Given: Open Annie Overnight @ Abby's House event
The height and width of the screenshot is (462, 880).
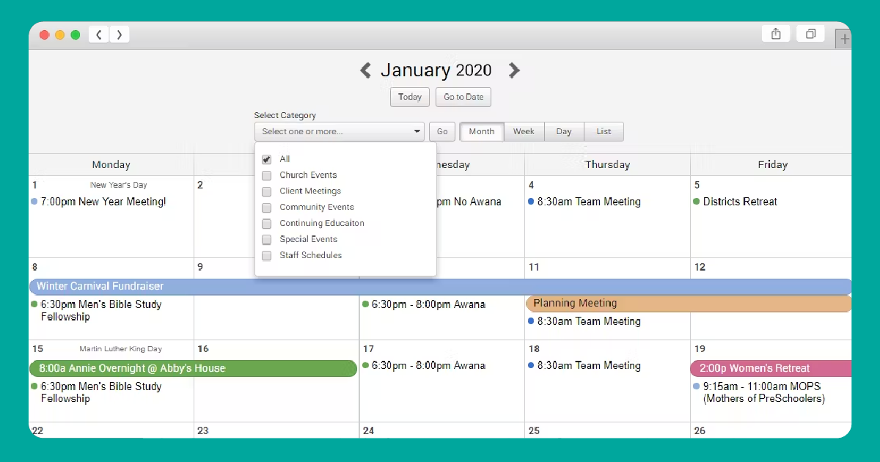Looking at the screenshot, I should [193, 368].
